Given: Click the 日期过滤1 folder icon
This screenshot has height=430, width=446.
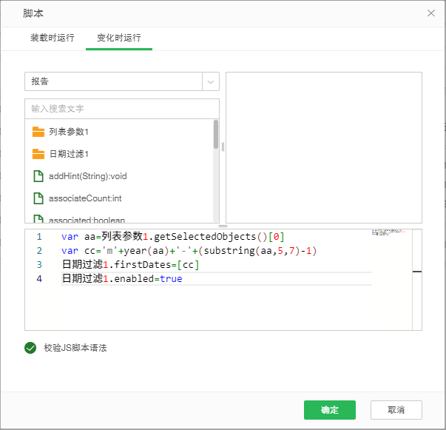Looking at the screenshot, I should pos(38,154).
